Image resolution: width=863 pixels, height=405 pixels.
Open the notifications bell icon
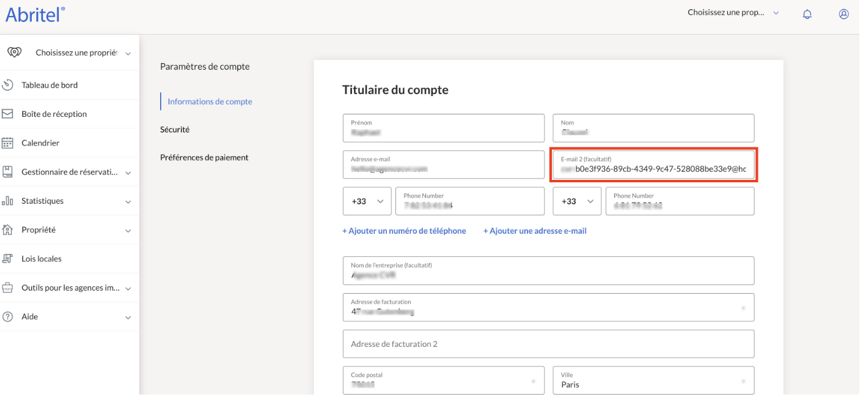(807, 14)
